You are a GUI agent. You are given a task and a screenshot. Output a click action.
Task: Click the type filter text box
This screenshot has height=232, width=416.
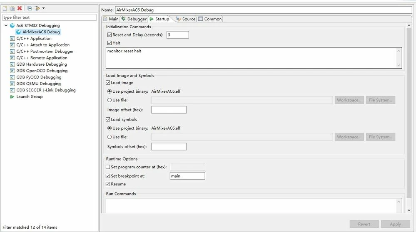pos(50,17)
